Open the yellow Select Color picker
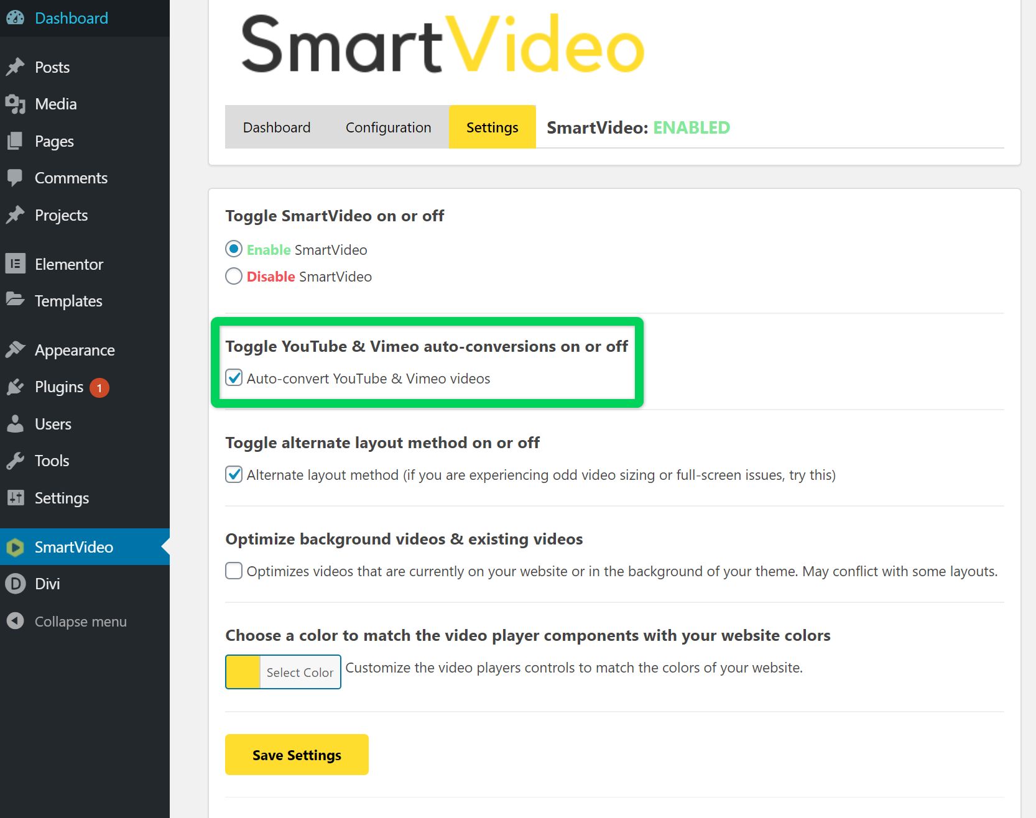Image resolution: width=1036 pixels, height=818 pixels. [x=243, y=672]
